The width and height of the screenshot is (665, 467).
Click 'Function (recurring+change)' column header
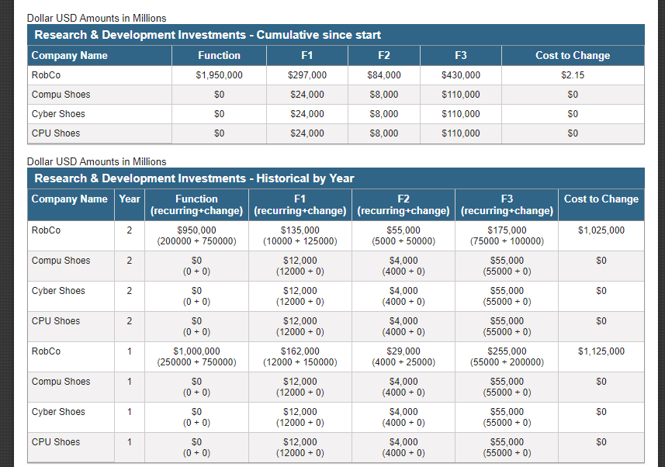pos(196,205)
